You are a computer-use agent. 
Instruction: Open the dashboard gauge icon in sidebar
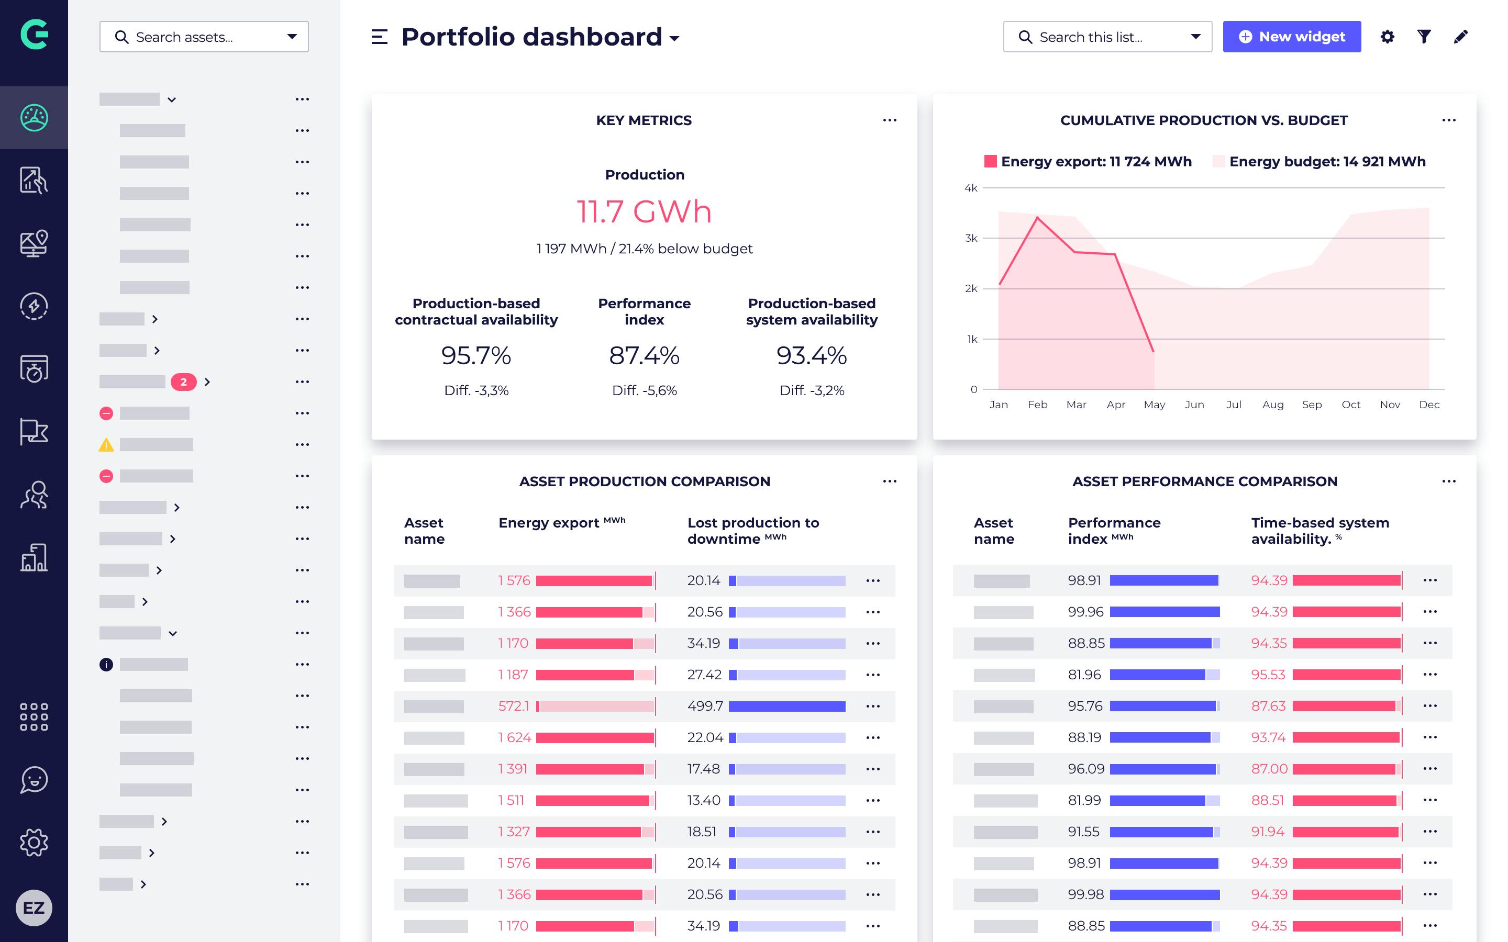(x=34, y=118)
